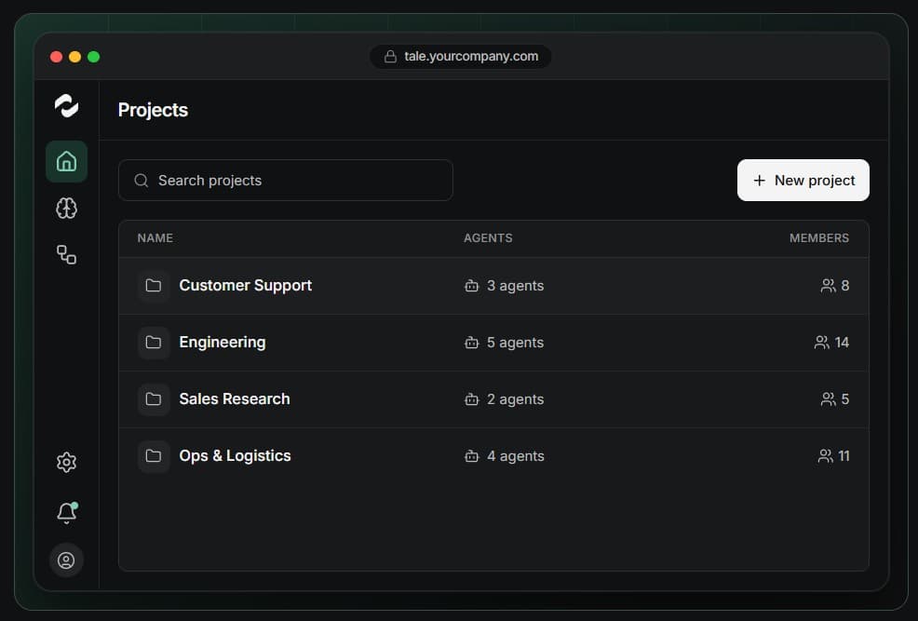Sort by MEMBERS column header
Image resolution: width=918 pixels, height=621 pixels.
[818, 238]
